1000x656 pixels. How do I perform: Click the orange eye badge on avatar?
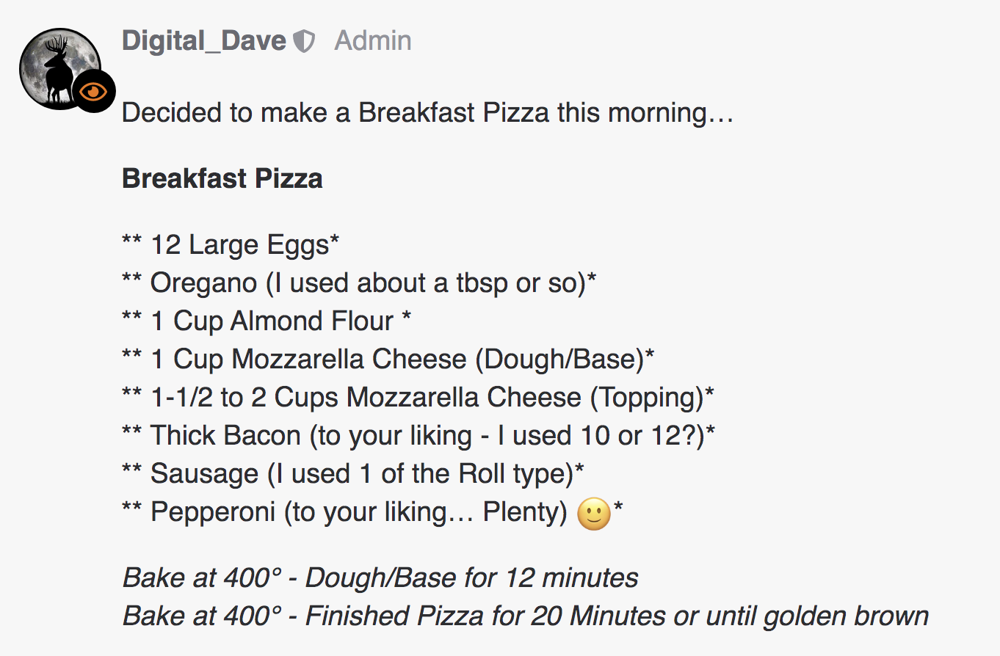93,91
